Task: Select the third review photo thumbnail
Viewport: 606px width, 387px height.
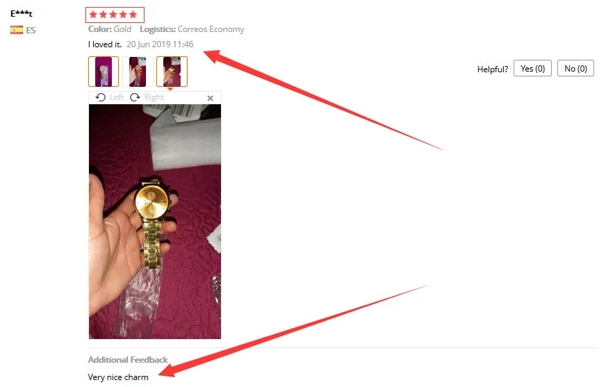Action: click(172, 72)
